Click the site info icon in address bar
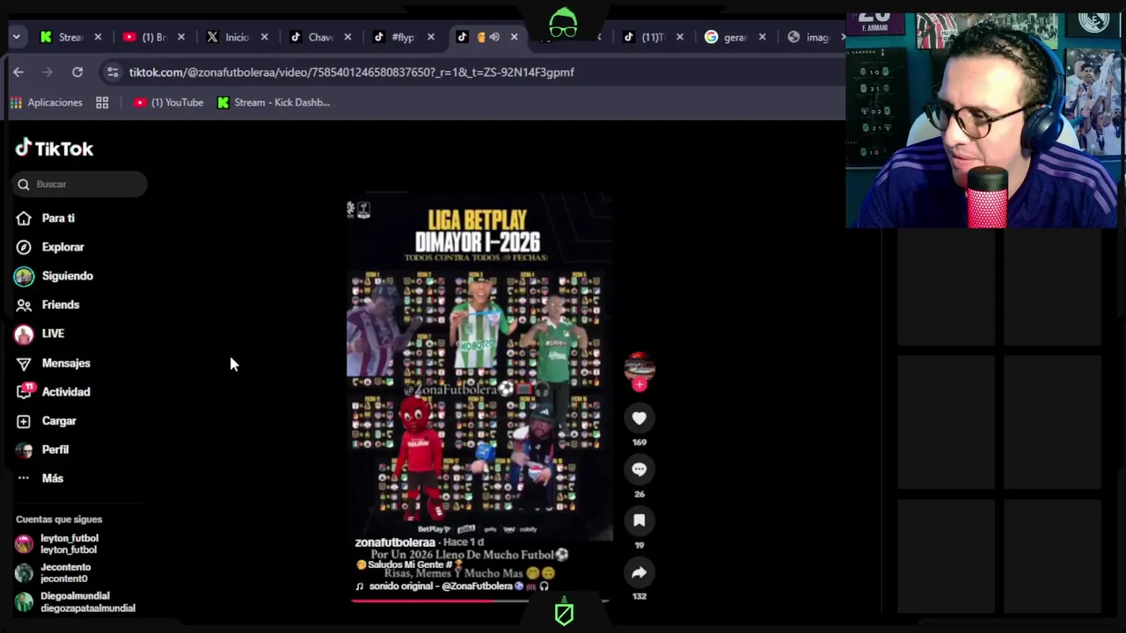 point(112,72)
